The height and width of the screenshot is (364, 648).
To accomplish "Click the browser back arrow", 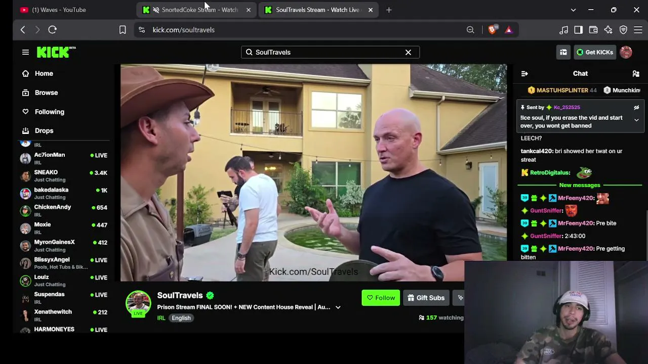I will 23,30.
